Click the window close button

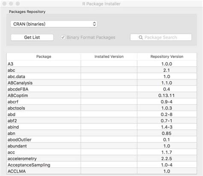(x=4, y=3)
